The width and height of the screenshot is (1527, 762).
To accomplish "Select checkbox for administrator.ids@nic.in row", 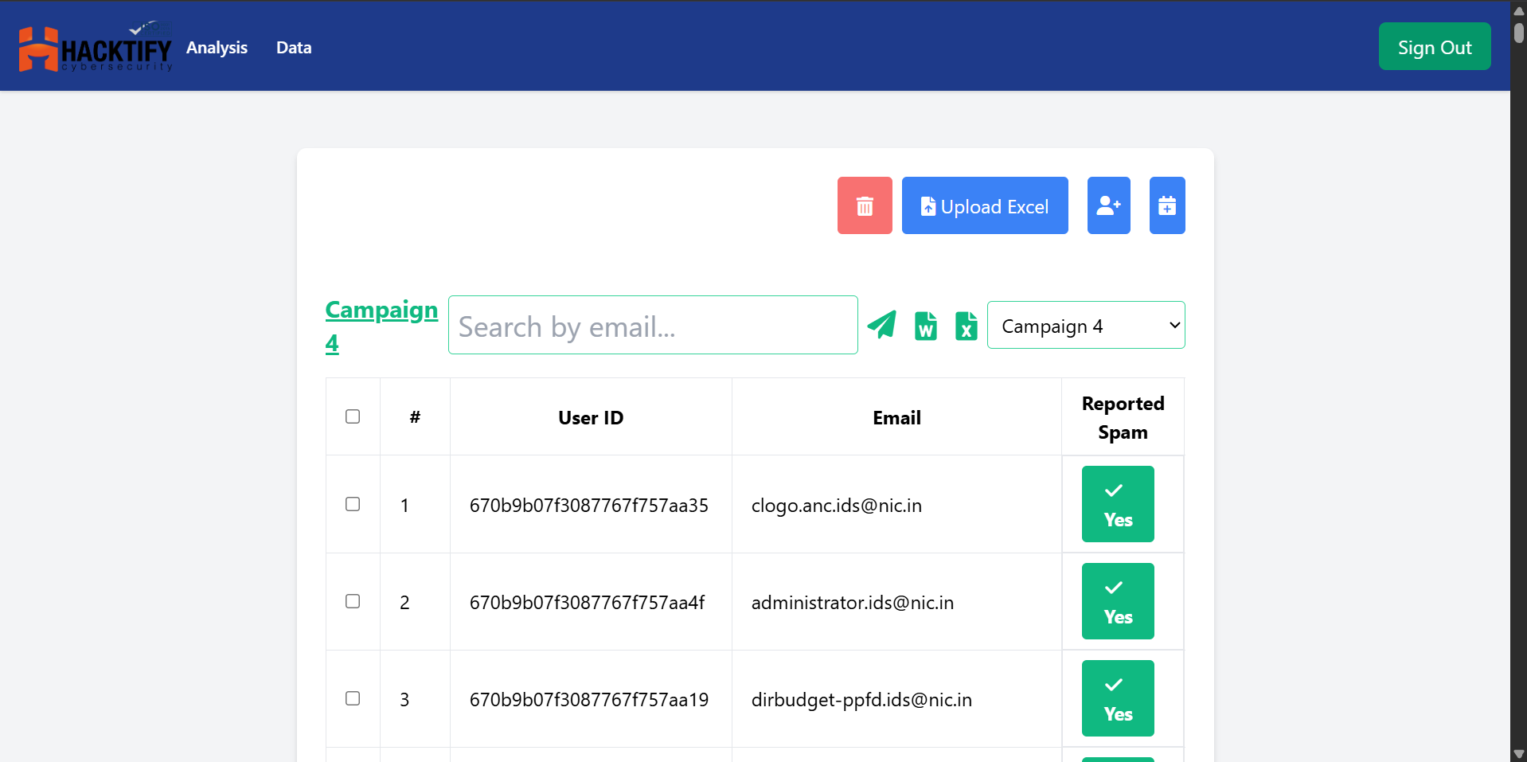I will (353, 601).
